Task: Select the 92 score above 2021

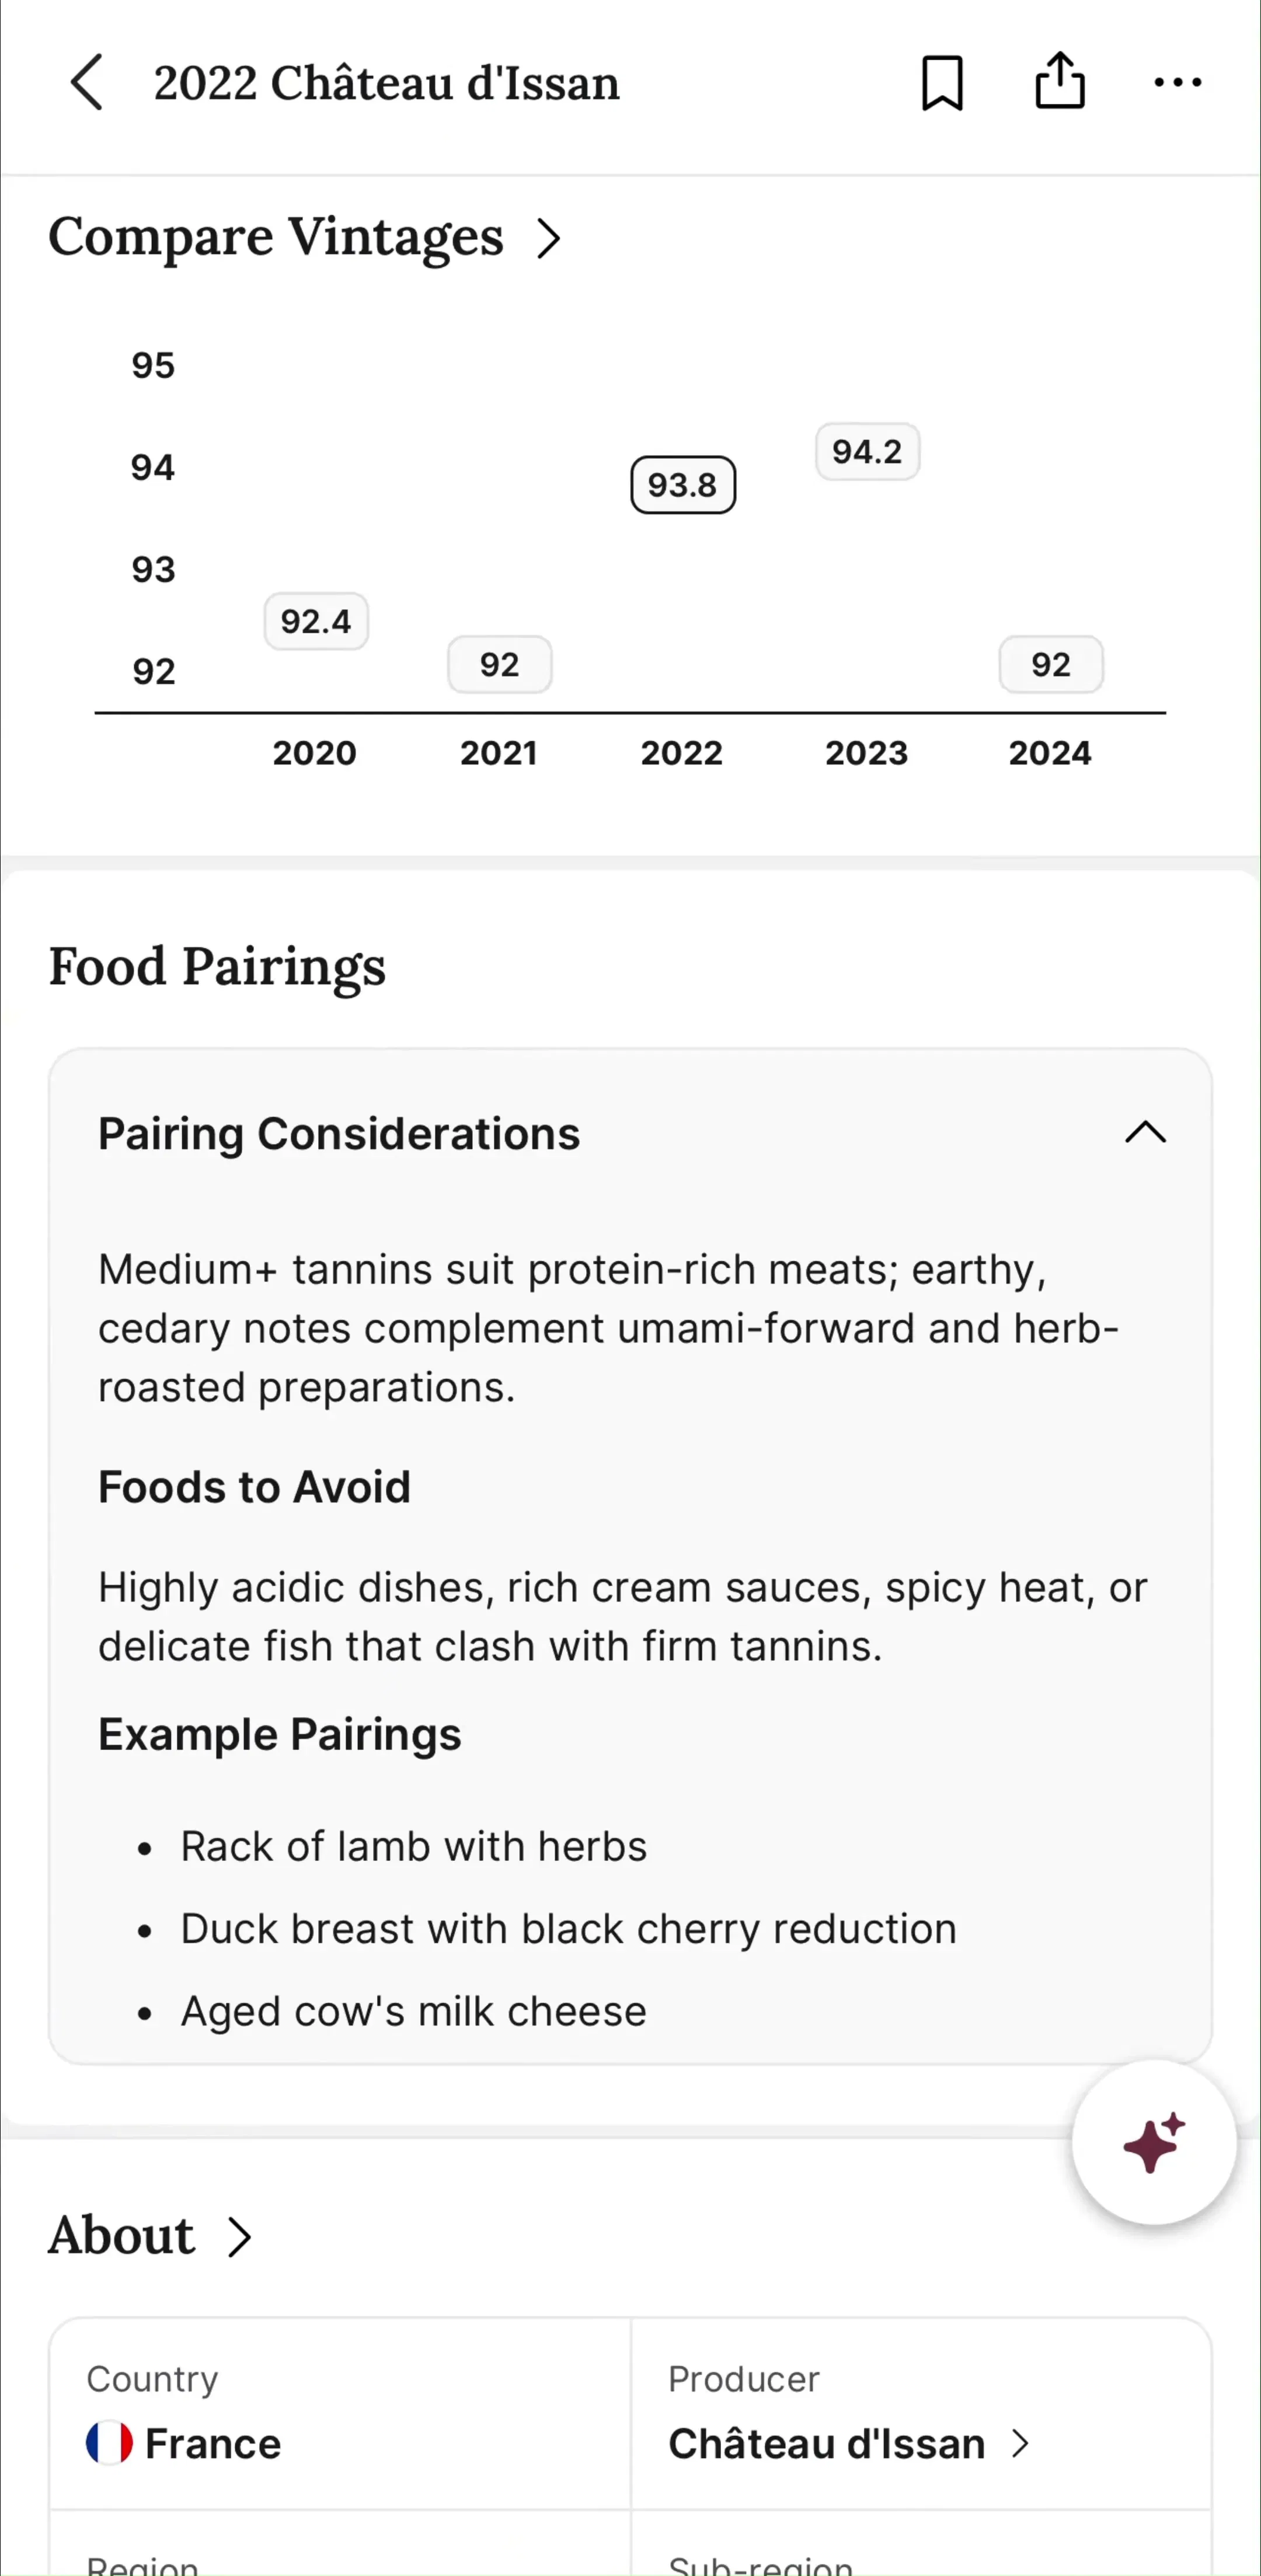Action: [499, 664]
